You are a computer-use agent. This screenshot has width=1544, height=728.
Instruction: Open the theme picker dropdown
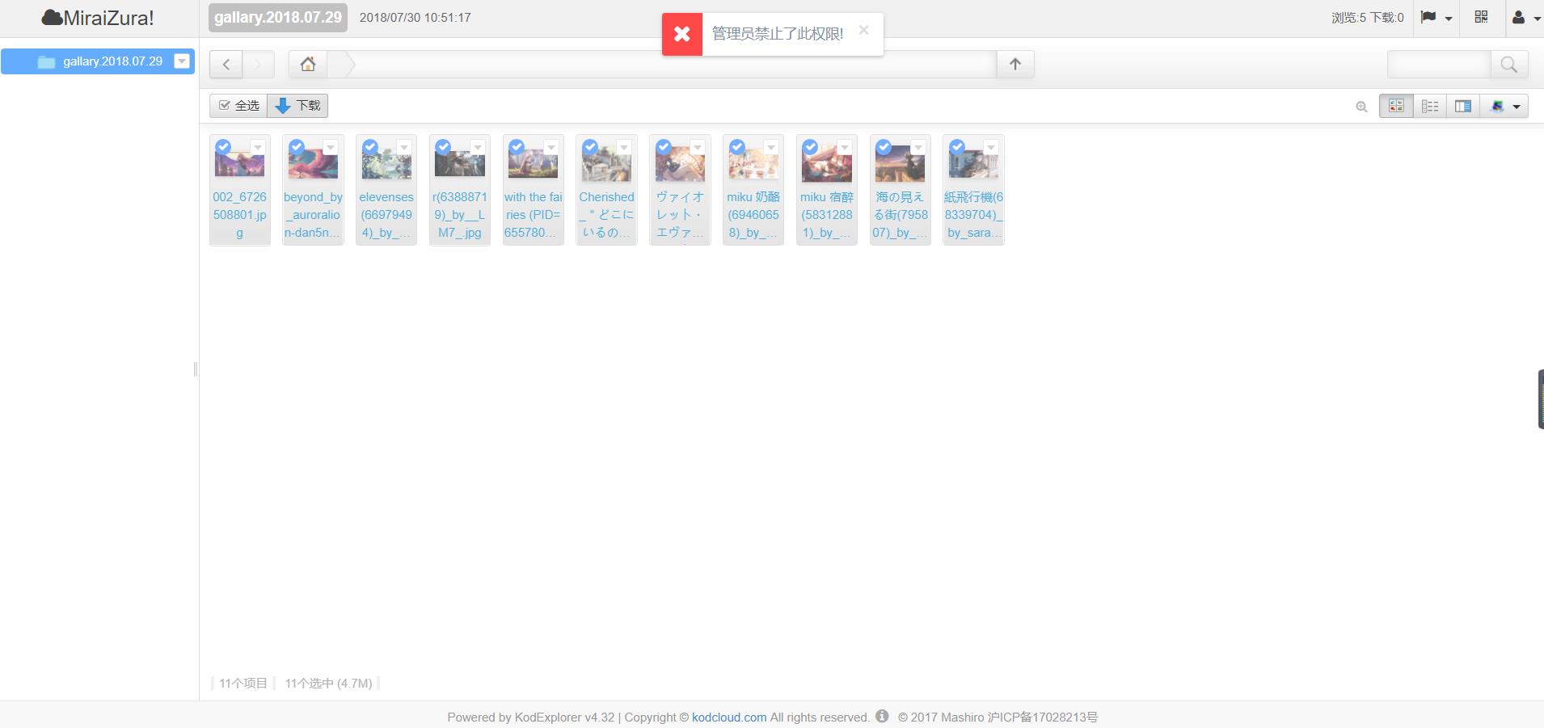tap(1504, 106)
